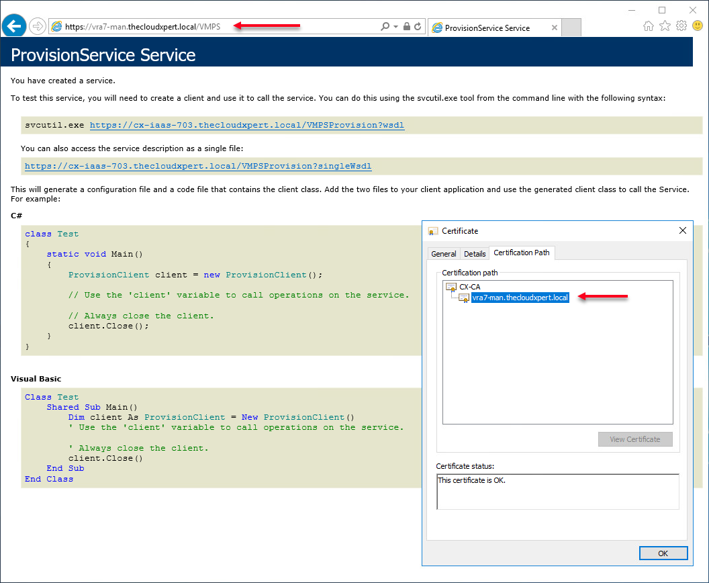
Task: Click OK in the Certificate dialog
Action: (663, 553)
